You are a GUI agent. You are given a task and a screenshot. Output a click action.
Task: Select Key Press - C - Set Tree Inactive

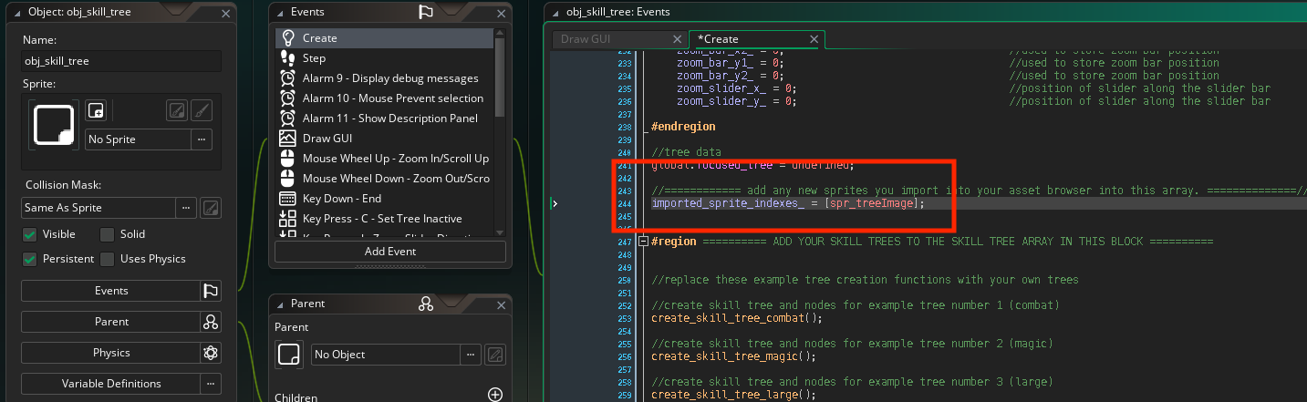pos(384,219)
